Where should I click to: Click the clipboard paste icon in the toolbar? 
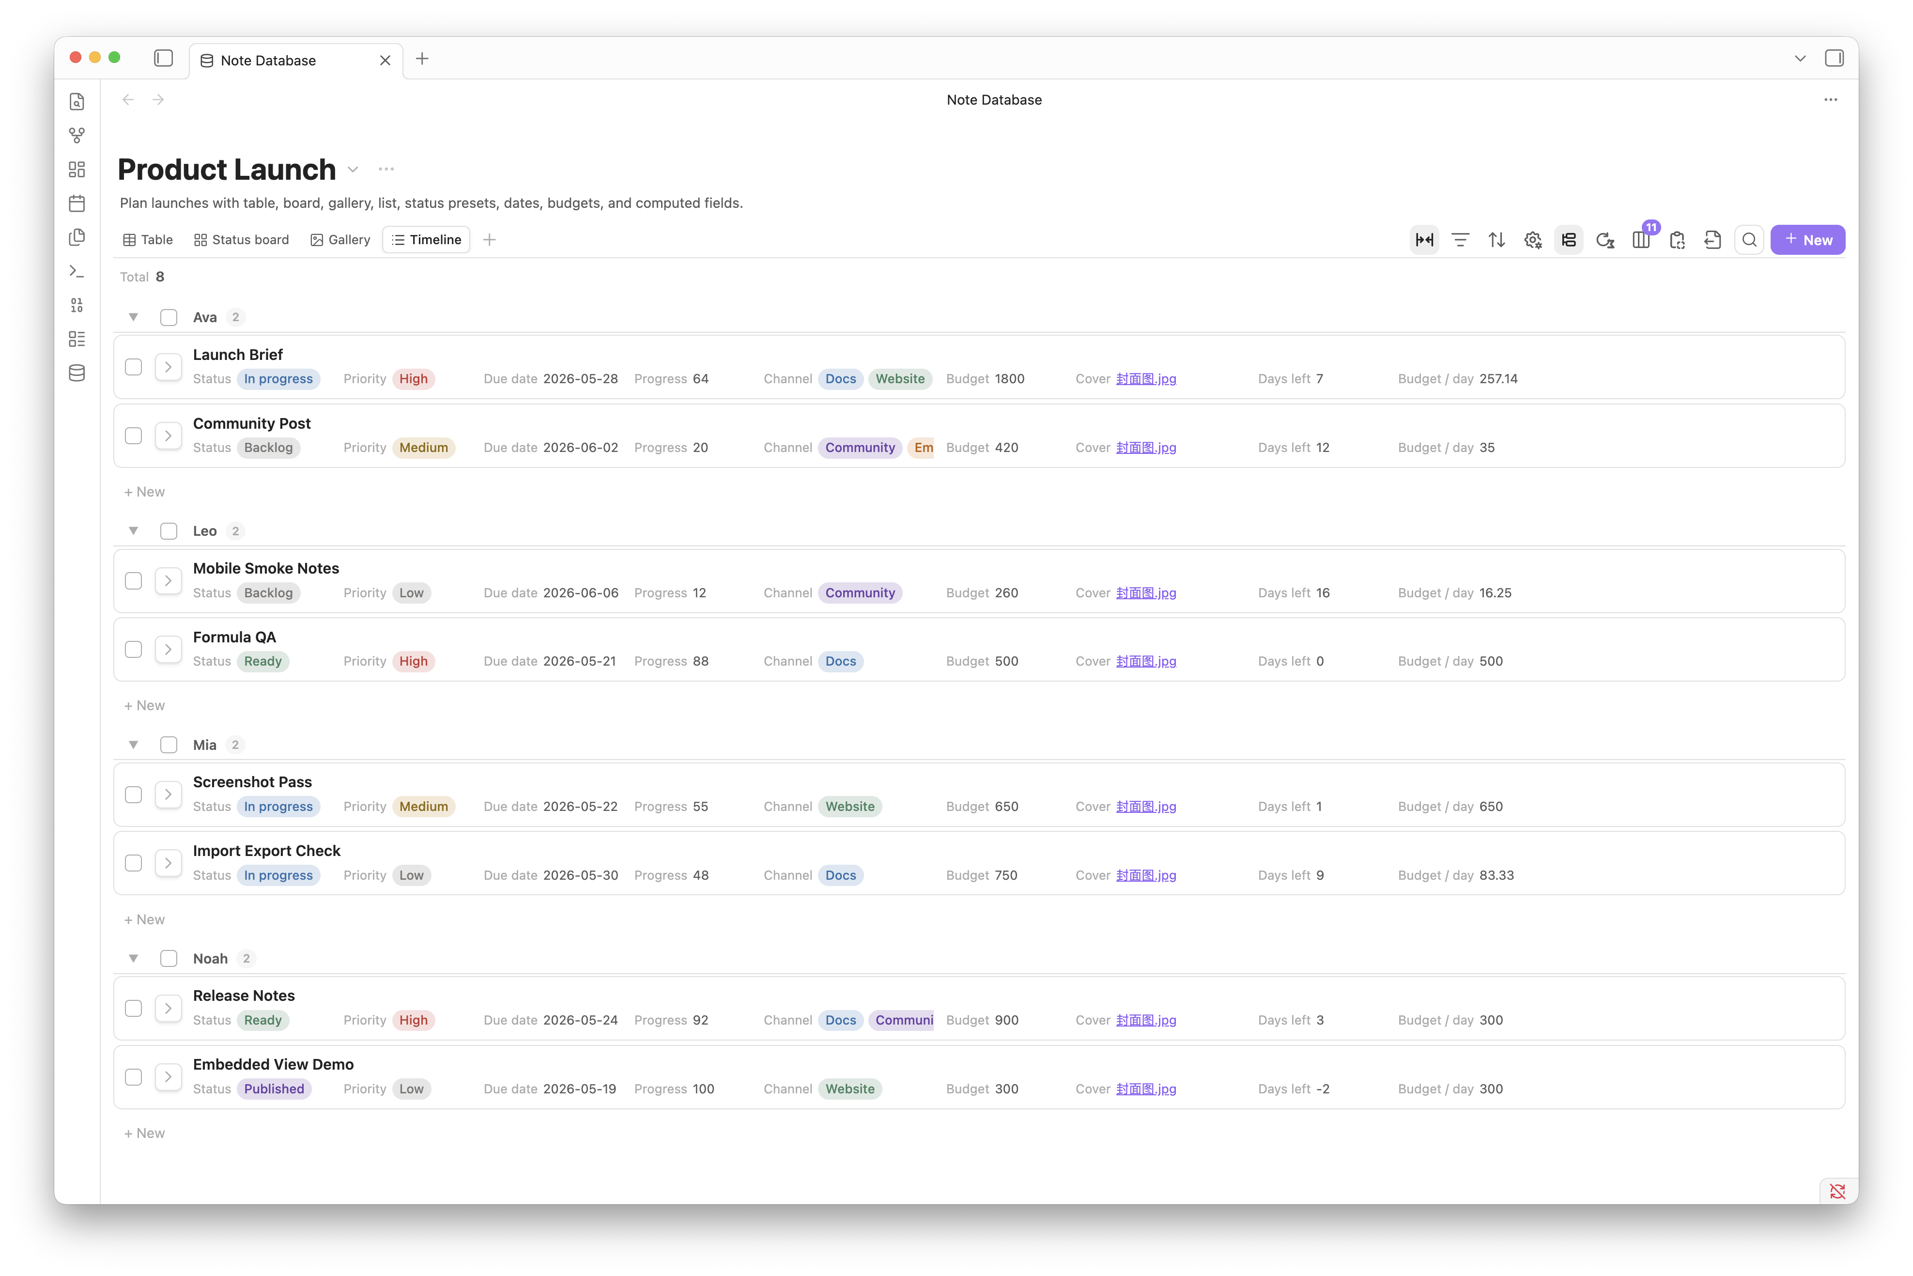pyautogui.click(x=1677, y=240)
